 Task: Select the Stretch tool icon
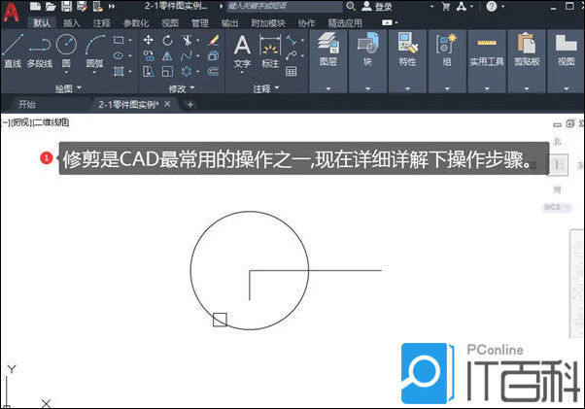pos(149,71)
